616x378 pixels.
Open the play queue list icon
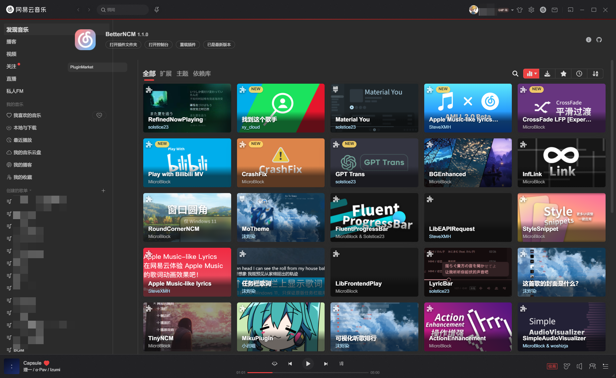(x=605, y=366)
